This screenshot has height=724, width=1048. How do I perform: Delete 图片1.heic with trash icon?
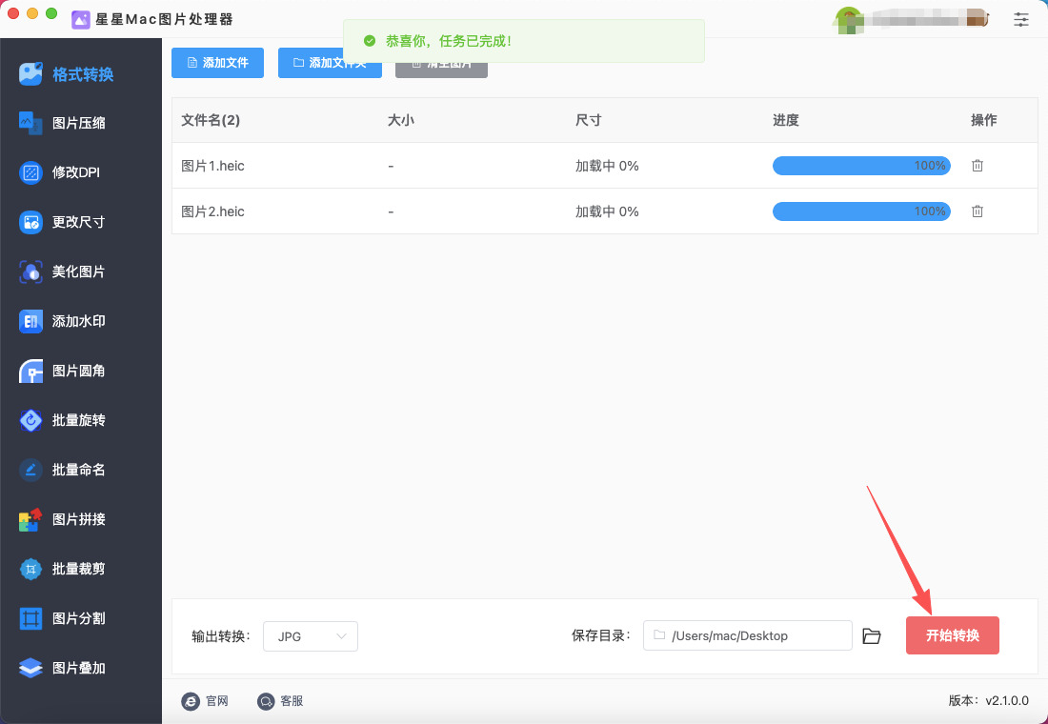[x=977, y=165]
